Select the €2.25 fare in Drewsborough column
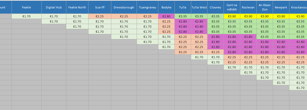307x110 pixels. tap(124, 16)
